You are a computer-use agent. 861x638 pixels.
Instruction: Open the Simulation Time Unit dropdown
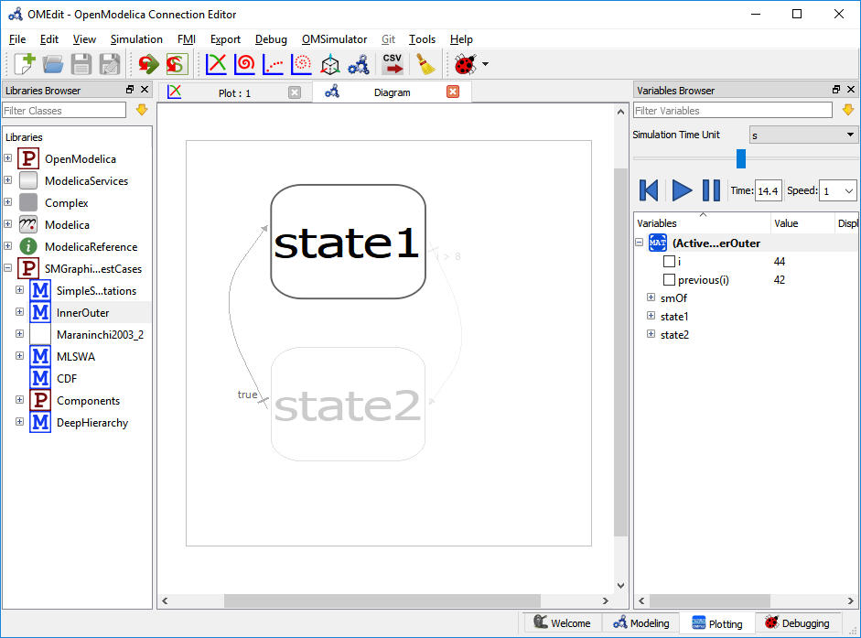pyautogui.click(x=802, y=135)
